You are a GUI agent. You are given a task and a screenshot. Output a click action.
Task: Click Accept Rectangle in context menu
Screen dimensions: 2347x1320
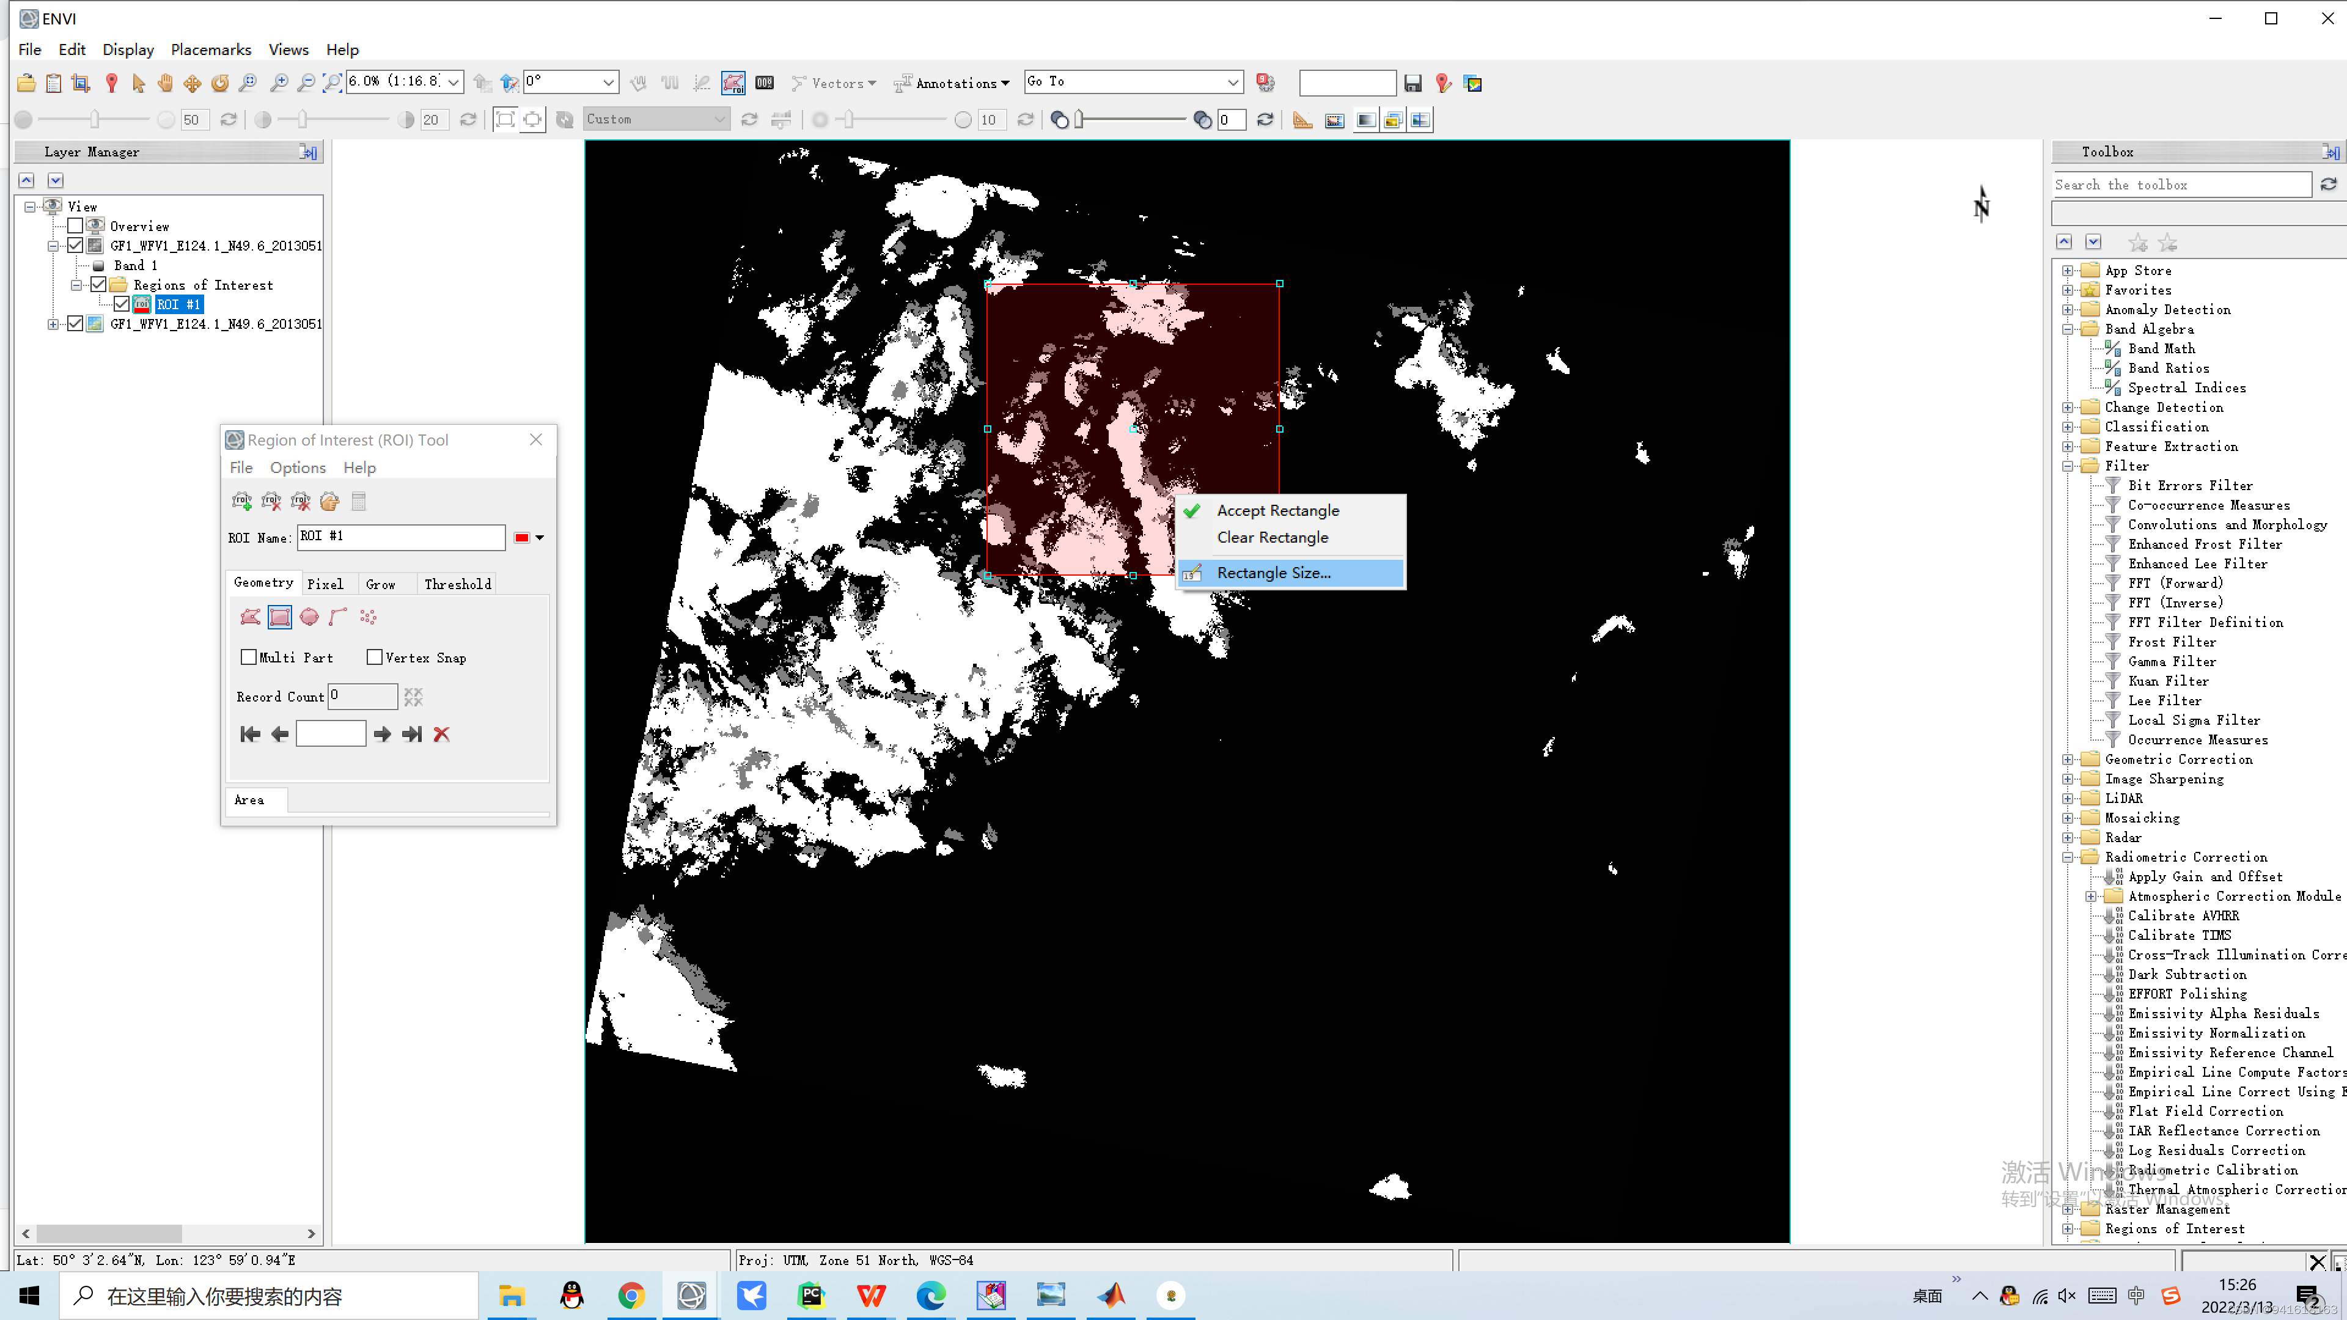pyautogui.click(x=1277, y=510)
